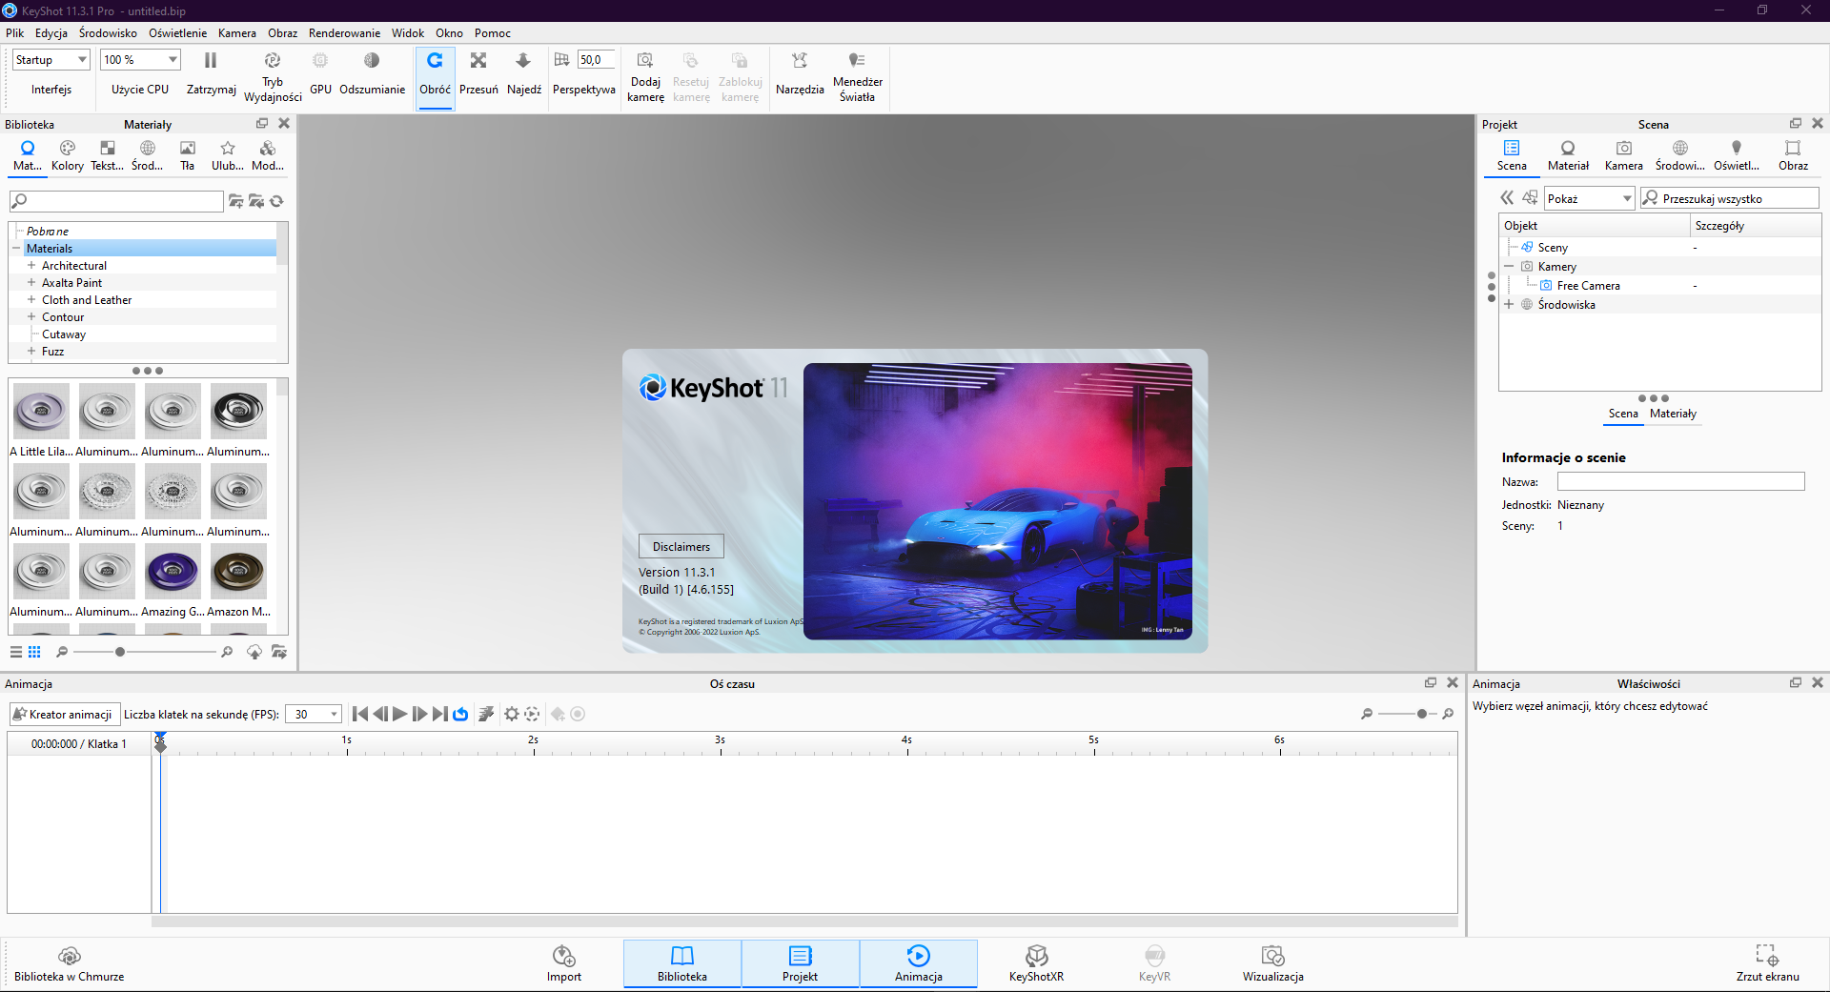
Task: Expand the Axalta Paint folder
Action: pyautogui.click(x=31, y=283)
